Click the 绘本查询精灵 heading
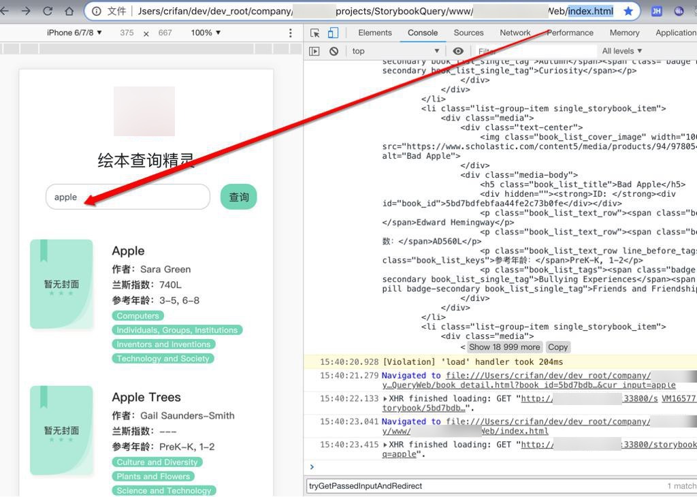This screenshot has height=497, width=697. tap(146, 161)
